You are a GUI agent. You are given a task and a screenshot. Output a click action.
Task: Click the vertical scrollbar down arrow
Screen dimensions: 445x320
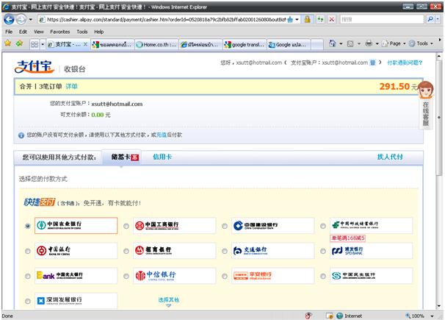click(439, 306)
